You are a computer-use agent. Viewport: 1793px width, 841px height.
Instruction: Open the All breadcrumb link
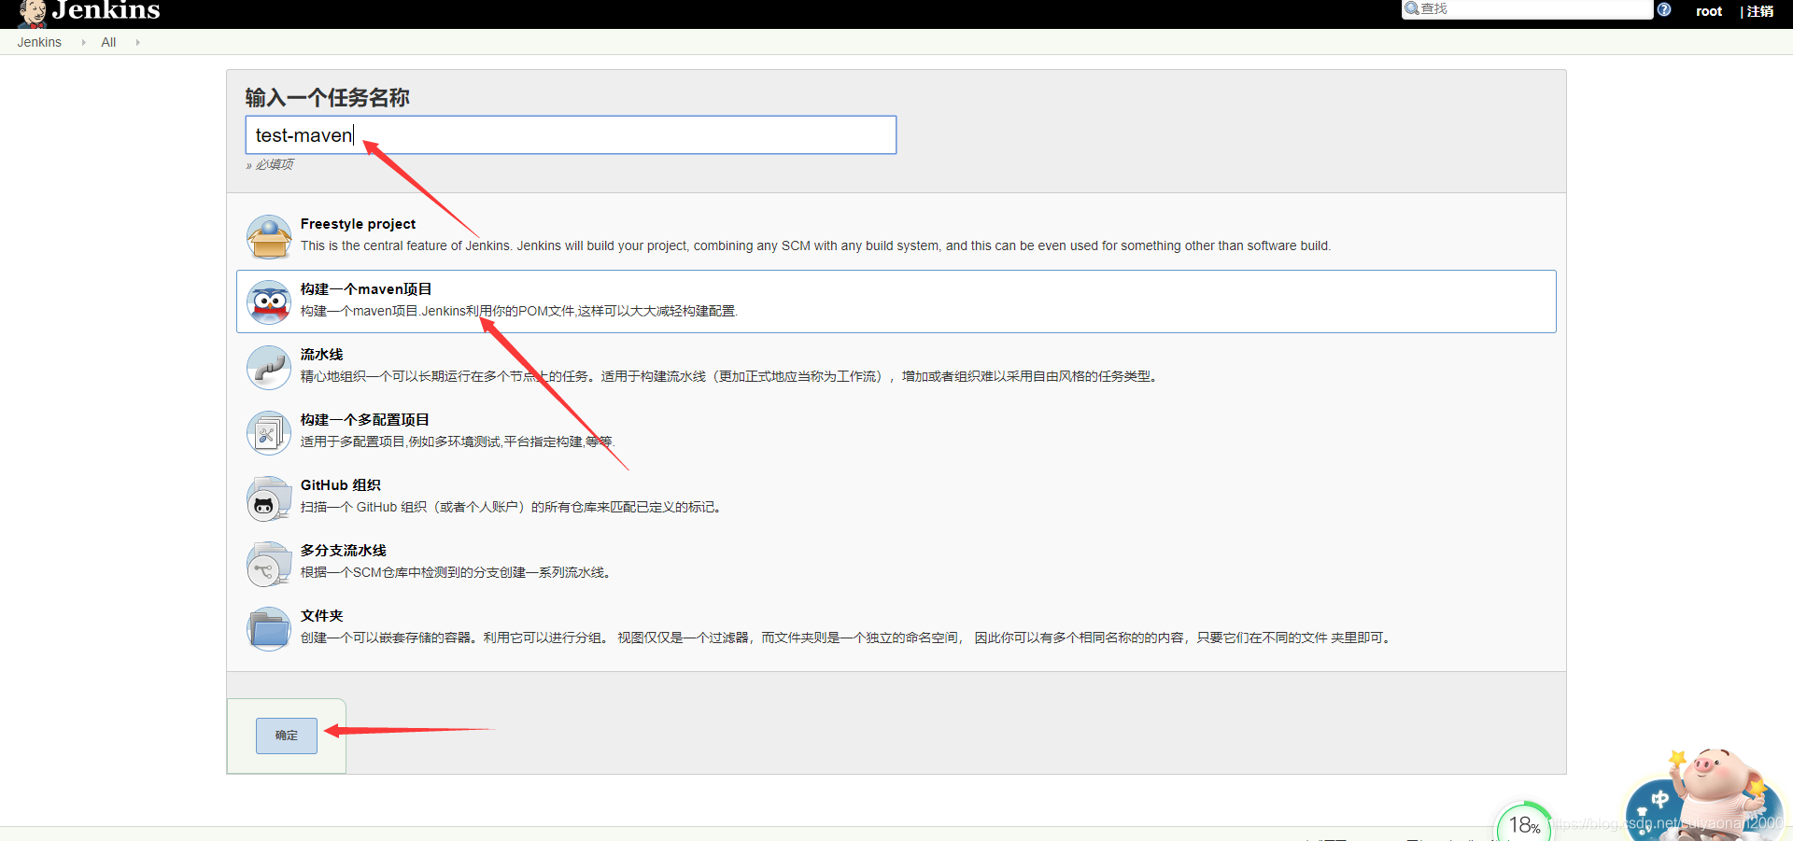108,42
